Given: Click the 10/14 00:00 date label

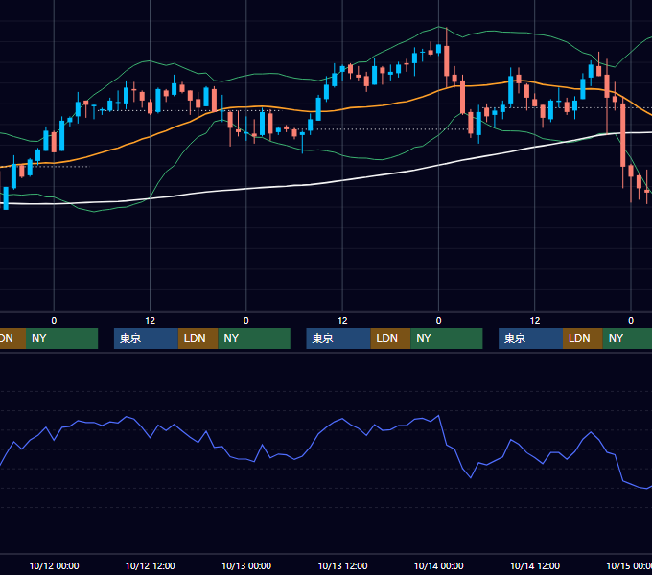Looking at the screenshot, I should tap(439, 565).
